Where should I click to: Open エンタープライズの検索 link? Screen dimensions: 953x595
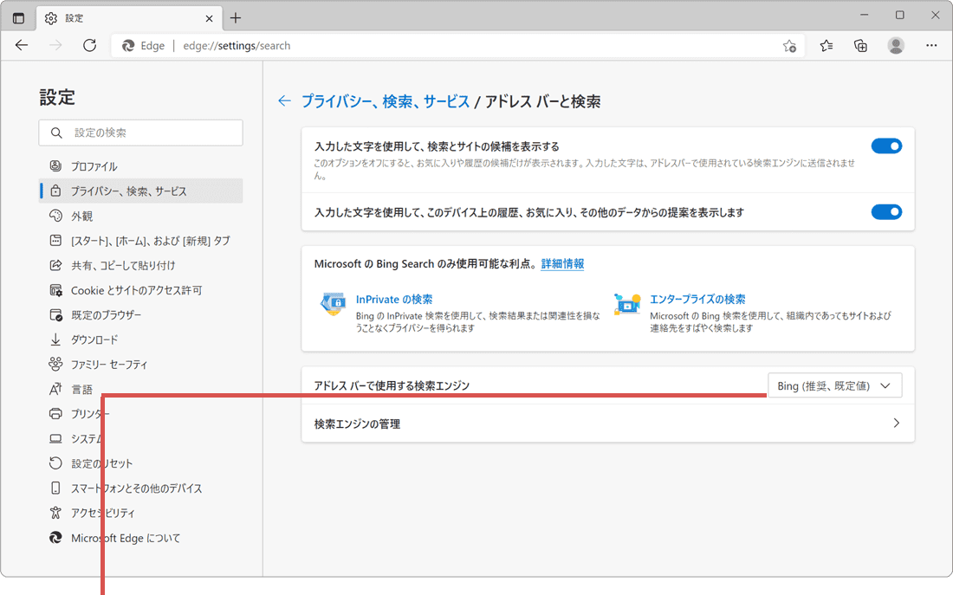[x=697, y=299]
